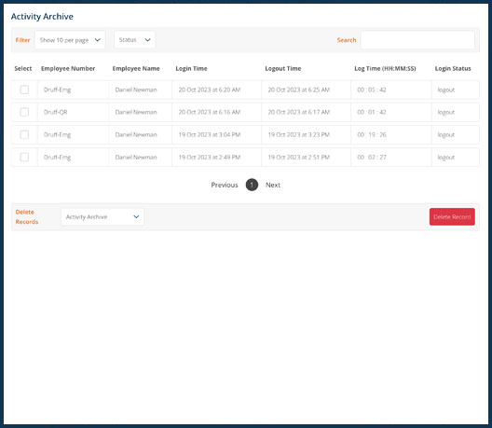The image size is (492, 428).
Task: Click the red Delete Record button
Action: (x=452, y=216)
